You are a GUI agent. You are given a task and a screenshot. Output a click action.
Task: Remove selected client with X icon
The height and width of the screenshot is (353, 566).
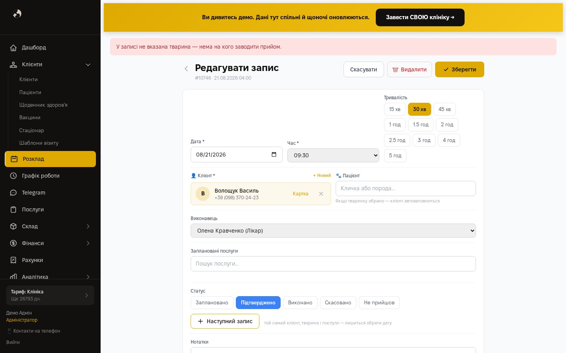[321, 194]
